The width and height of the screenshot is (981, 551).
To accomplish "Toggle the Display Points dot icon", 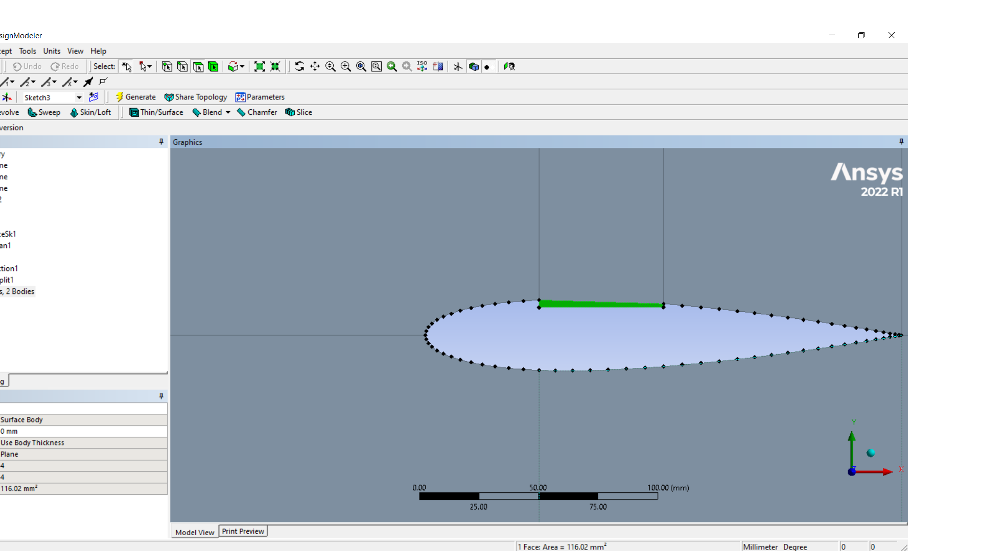I will coord(487,67).
